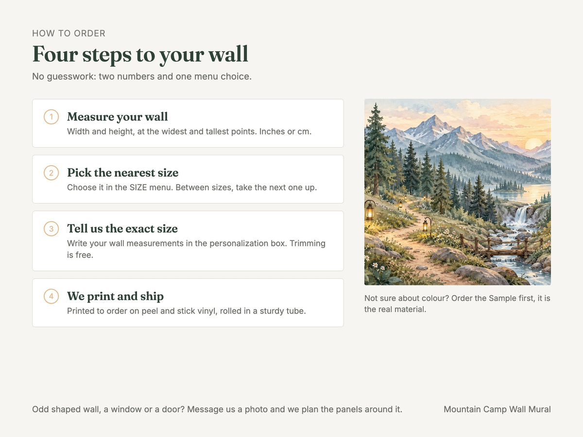Click the Four steps to your wall title
Viewport: 583px width, 437px height.
[x=140, y=54]
